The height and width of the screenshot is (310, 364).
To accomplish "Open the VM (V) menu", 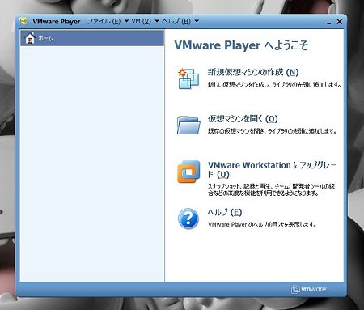I will coord(141,21).
